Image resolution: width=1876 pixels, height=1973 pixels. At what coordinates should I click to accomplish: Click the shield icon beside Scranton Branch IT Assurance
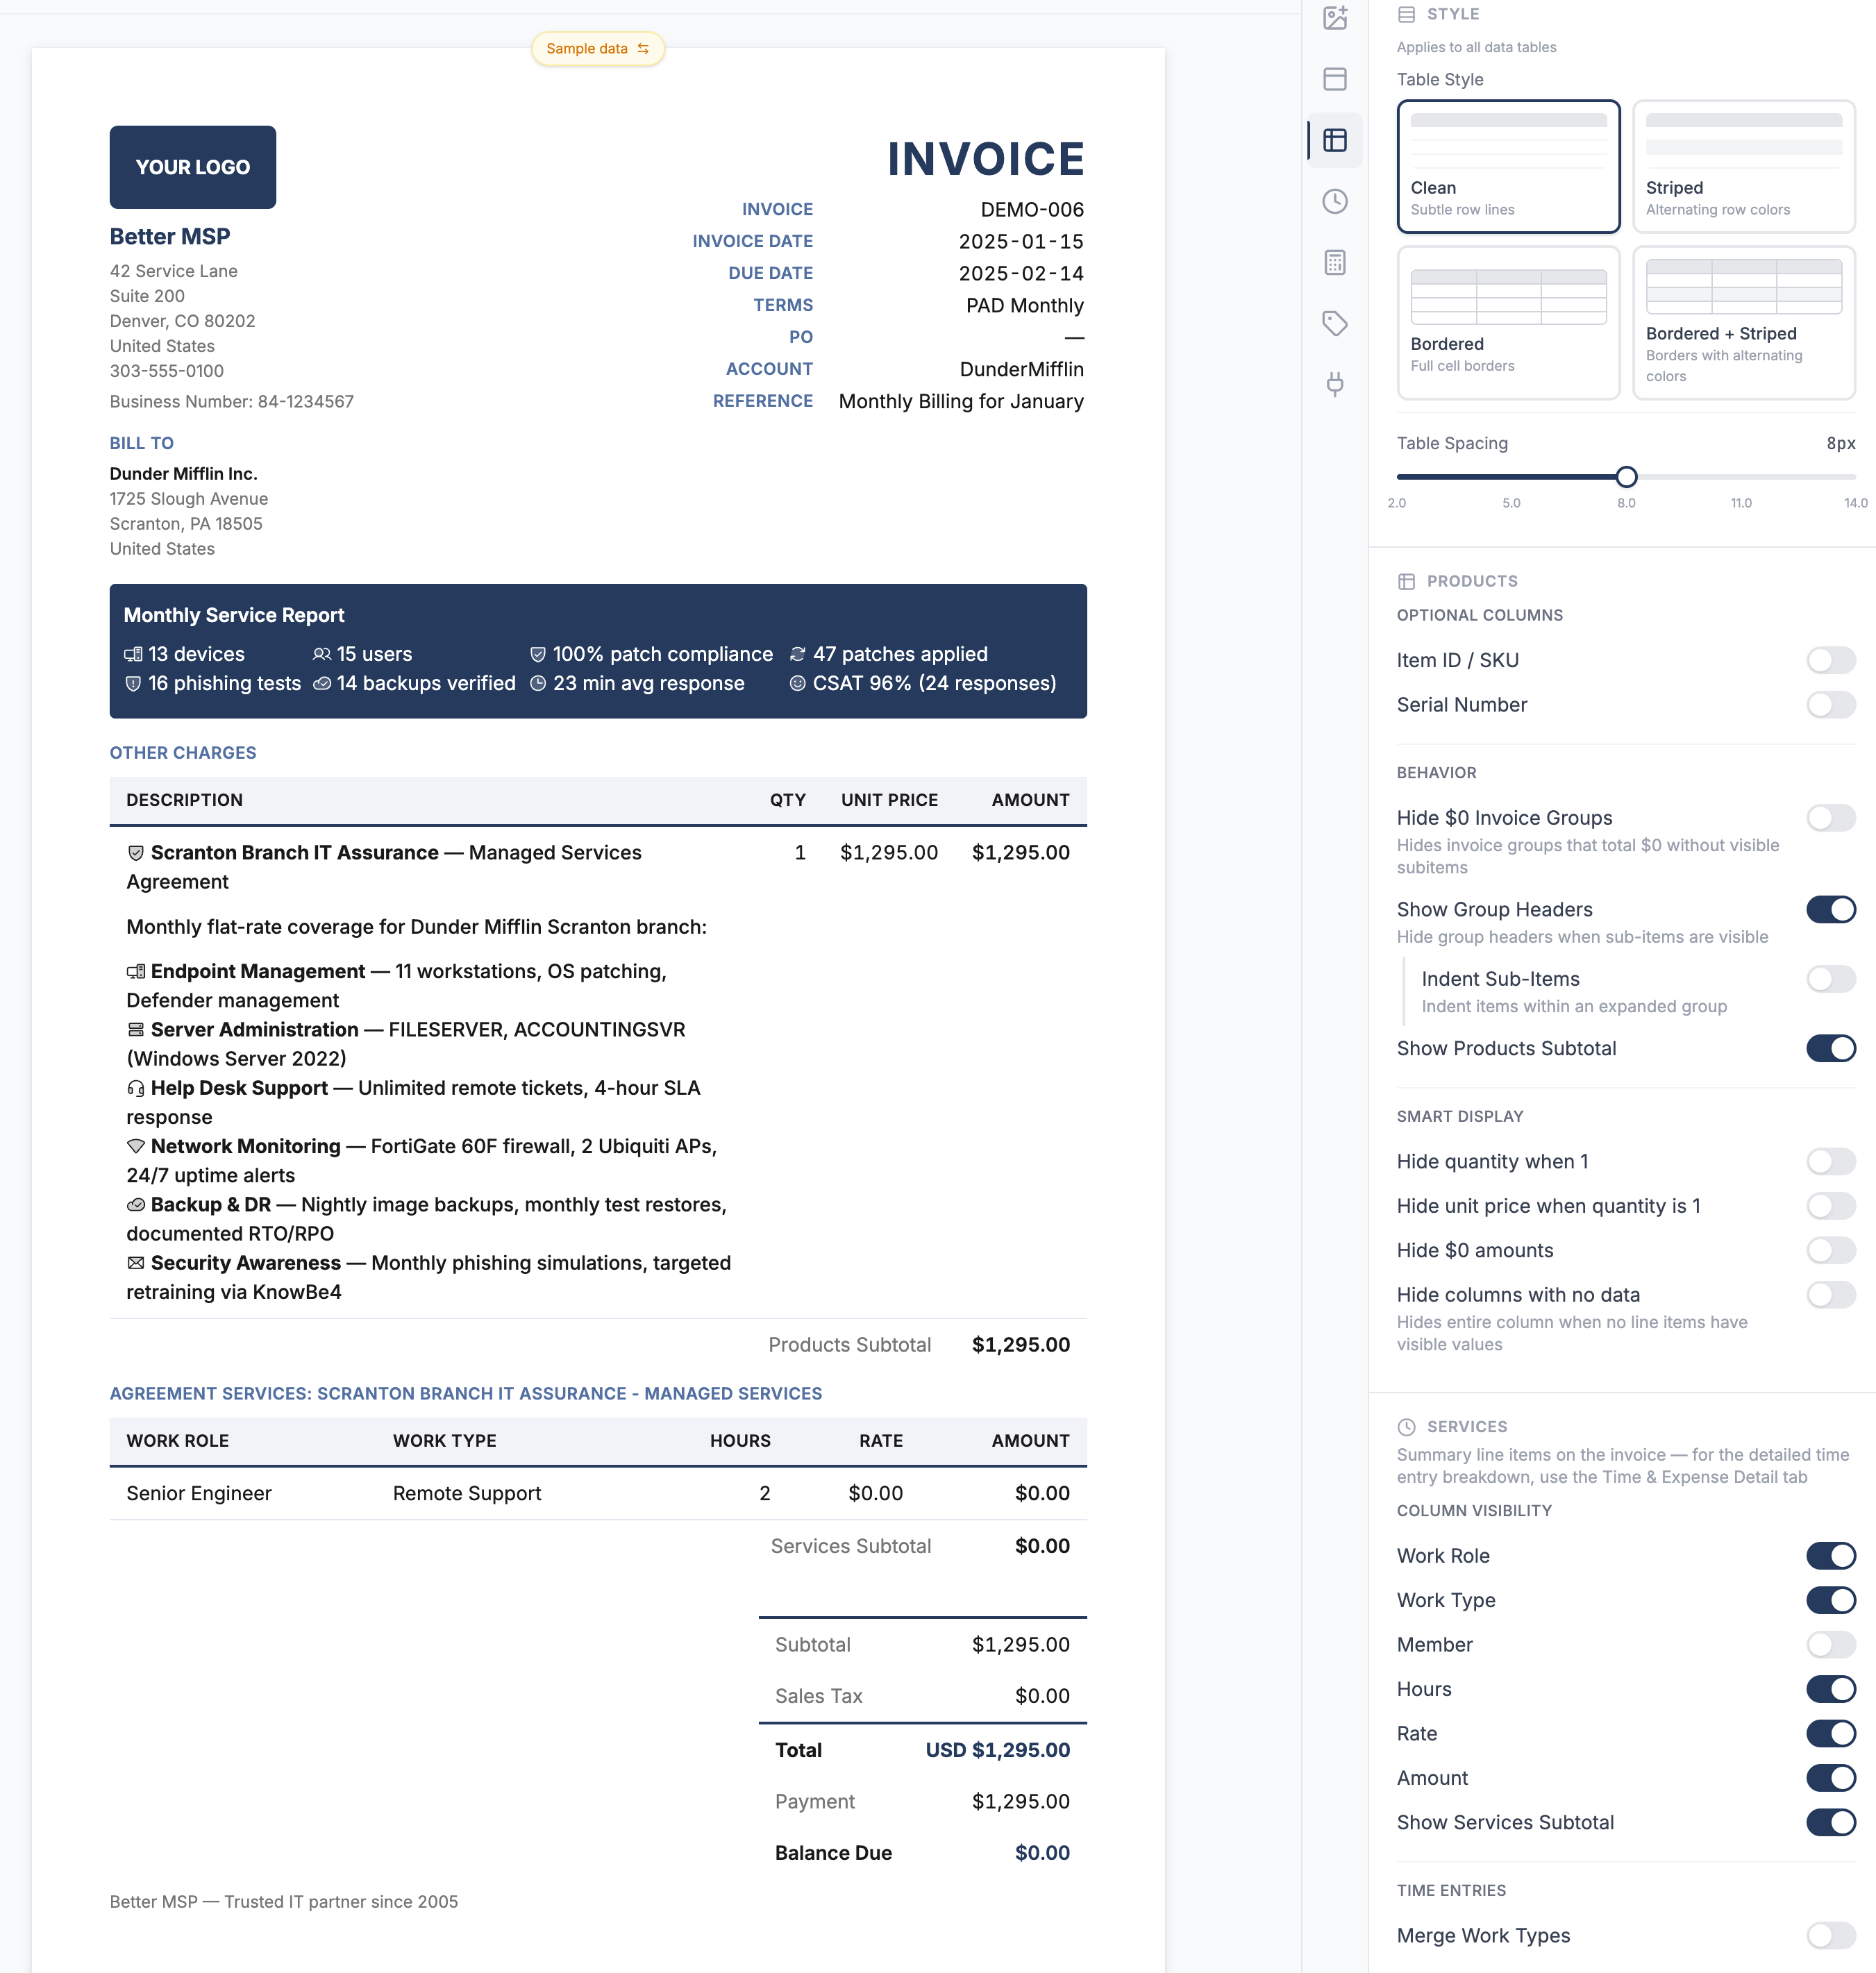pyautogui.click(x=136, y=853)
